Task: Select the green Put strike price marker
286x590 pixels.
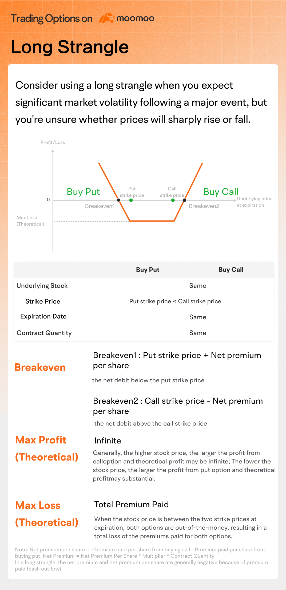Action: click(131, 200)
